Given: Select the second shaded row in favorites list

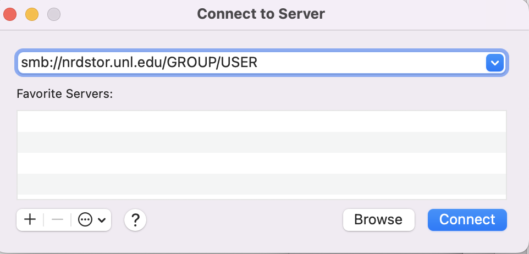Looking at the screenshot, I should click(261, 142).
